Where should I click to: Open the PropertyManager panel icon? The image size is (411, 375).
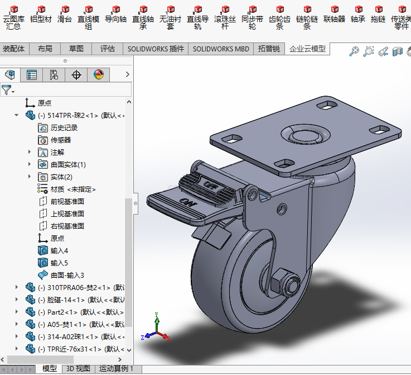(x=32, y=75)
